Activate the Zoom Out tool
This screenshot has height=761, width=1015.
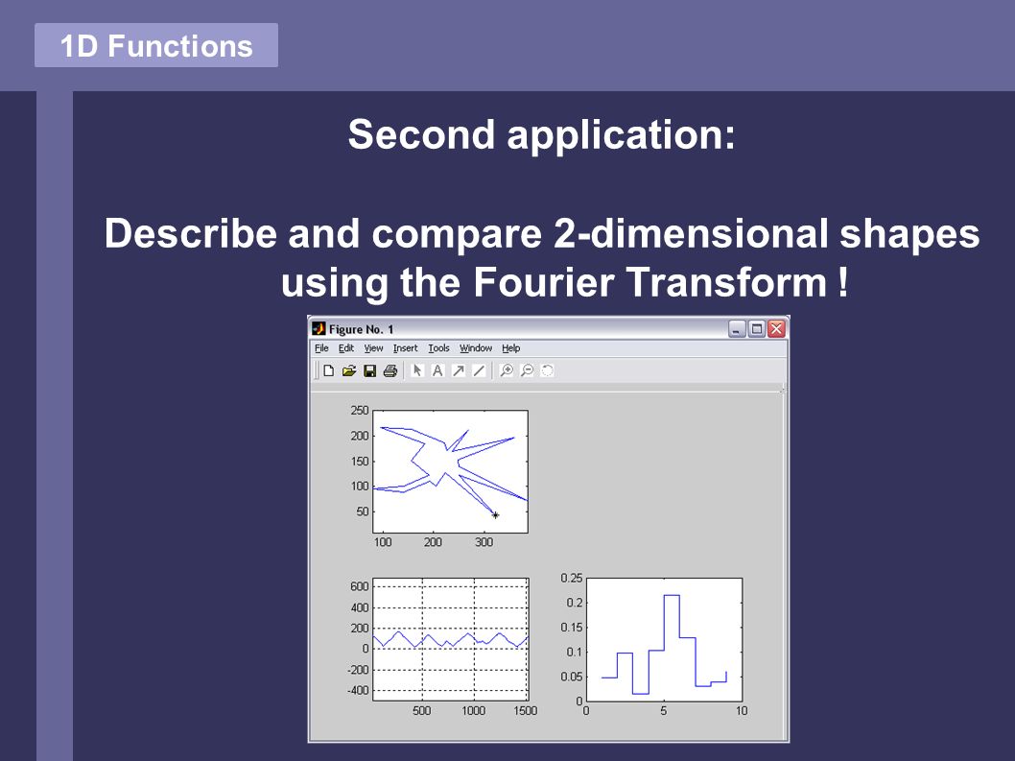pos(527,370)
